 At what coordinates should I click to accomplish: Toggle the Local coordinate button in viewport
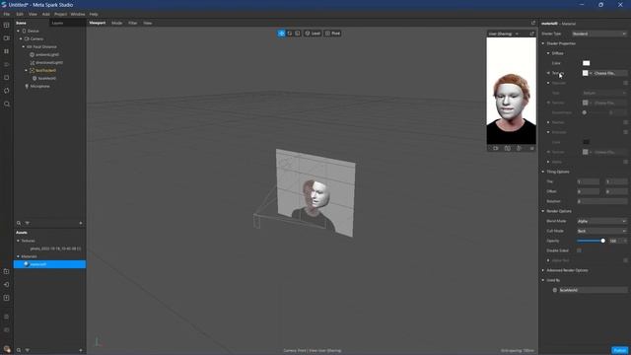tap(313, 34)
